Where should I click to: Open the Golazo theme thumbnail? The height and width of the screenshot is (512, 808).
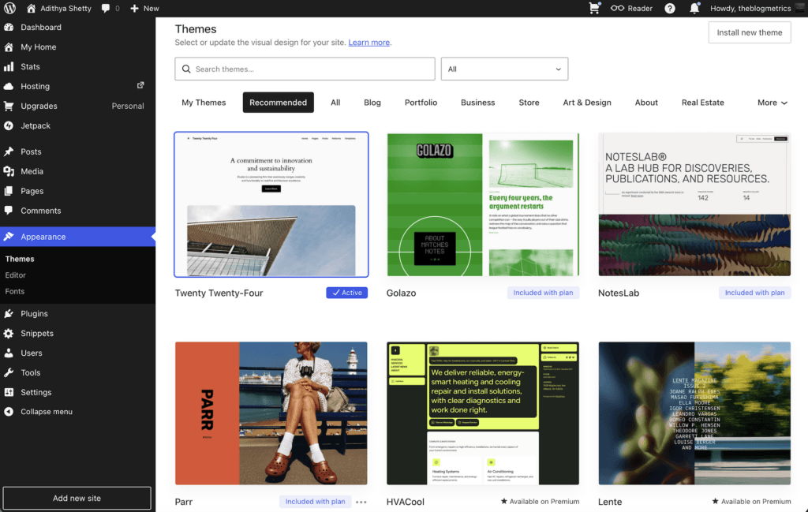483,204
